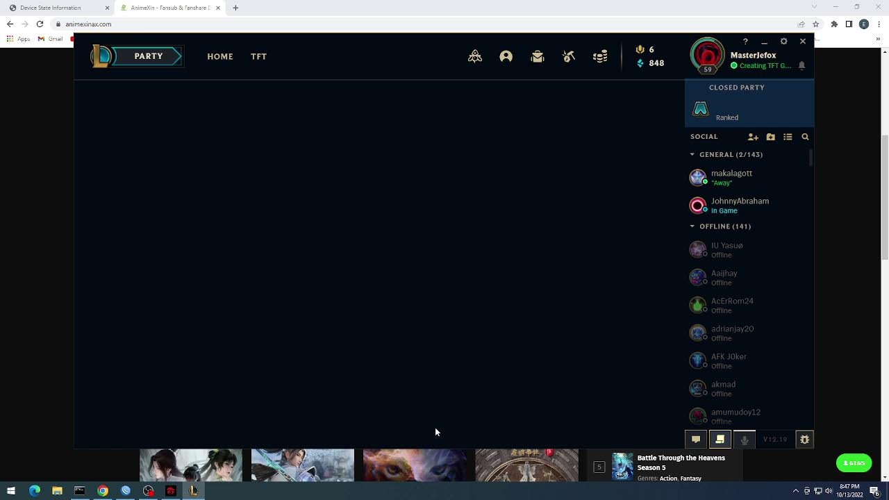Click the bug report icon

click(x=804, y=440)
